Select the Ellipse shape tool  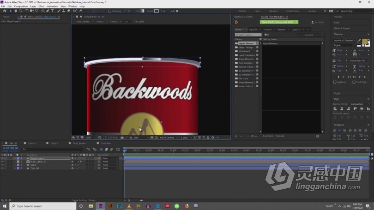42,11
